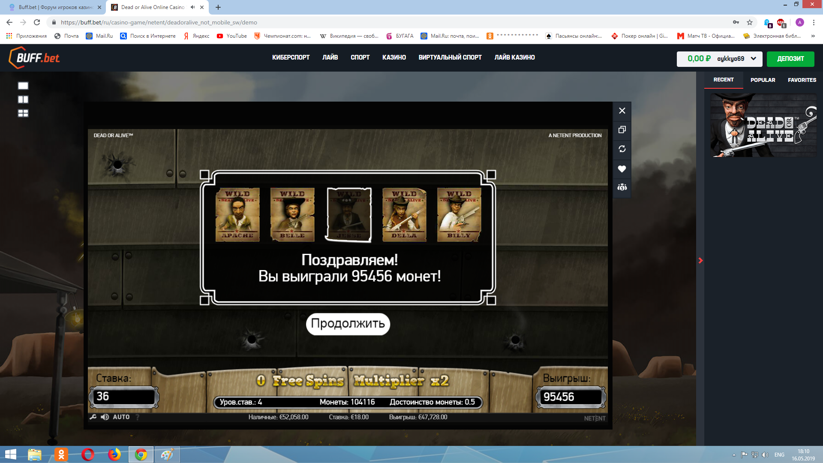Screen dimensions: 823x463
Task: Open the ЛАЙВ КАЗИНО menu item
Action: [514, 57]
